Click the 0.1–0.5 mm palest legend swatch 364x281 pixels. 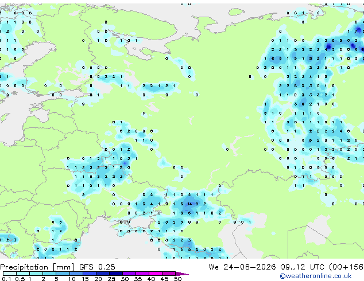coord(10,274)
